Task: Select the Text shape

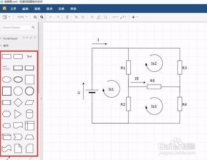Action: pyautogui.click(x=29, y=56)
